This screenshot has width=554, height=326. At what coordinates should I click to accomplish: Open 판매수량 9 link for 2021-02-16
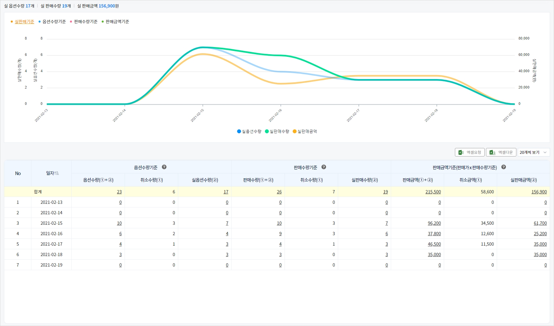[x=280, y=234]
